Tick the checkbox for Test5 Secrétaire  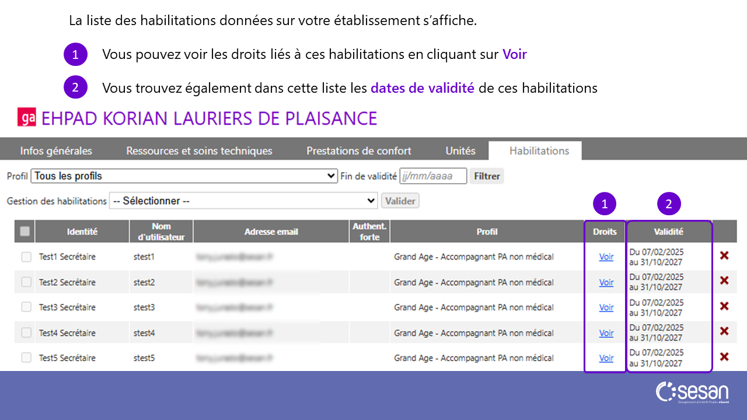pyautogui.click(x=26, y=358)
